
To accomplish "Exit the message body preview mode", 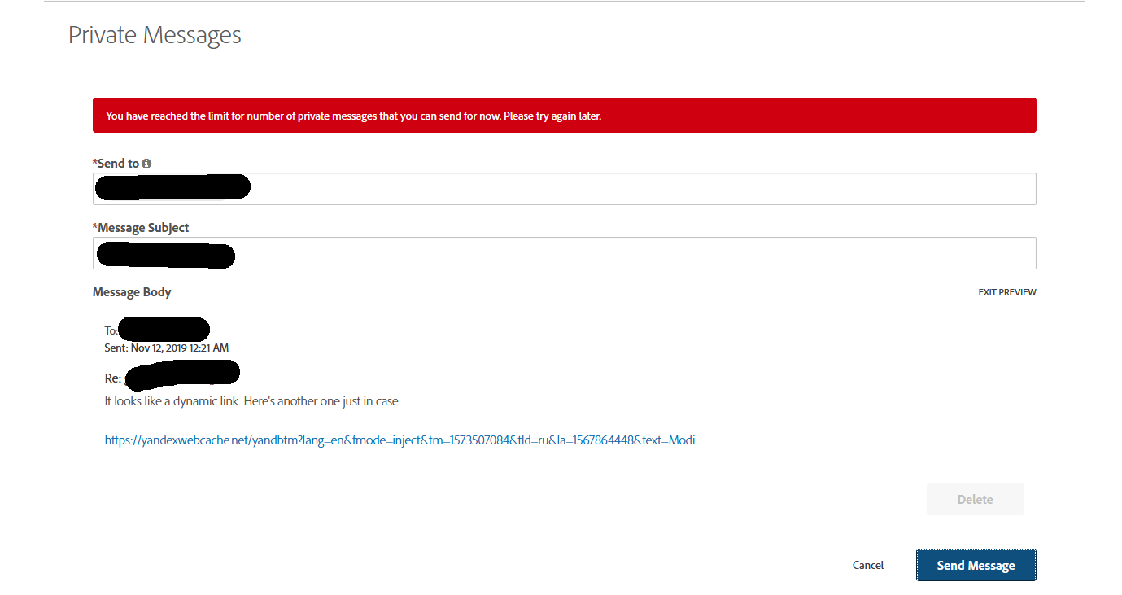I will [x=1007, y=291].
